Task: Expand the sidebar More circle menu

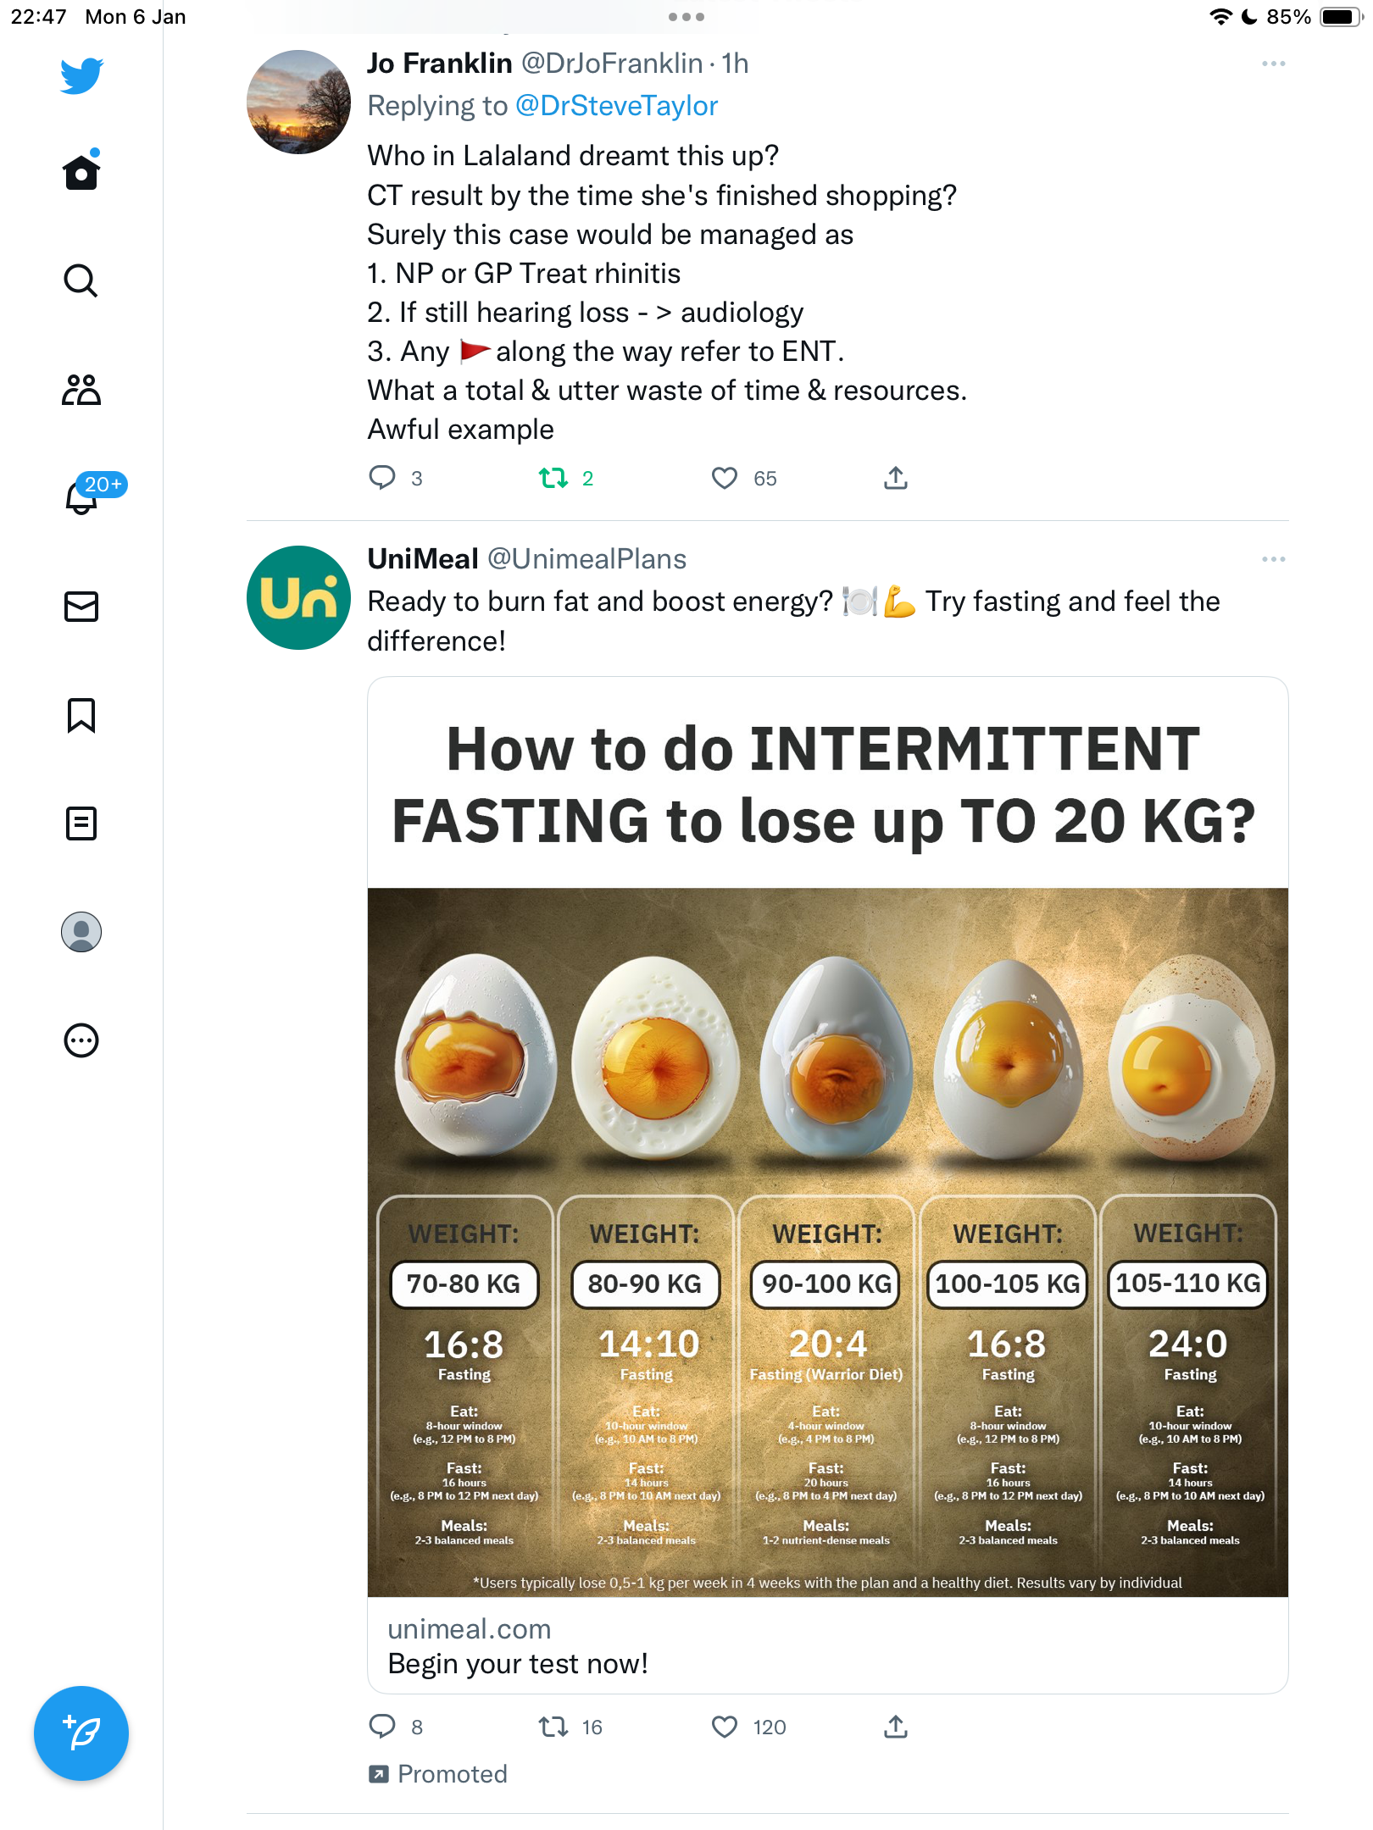Action: [81, 1040]
